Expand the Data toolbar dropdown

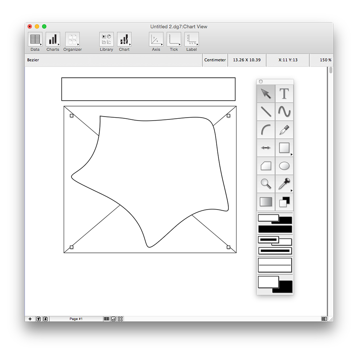click(41, 44)
